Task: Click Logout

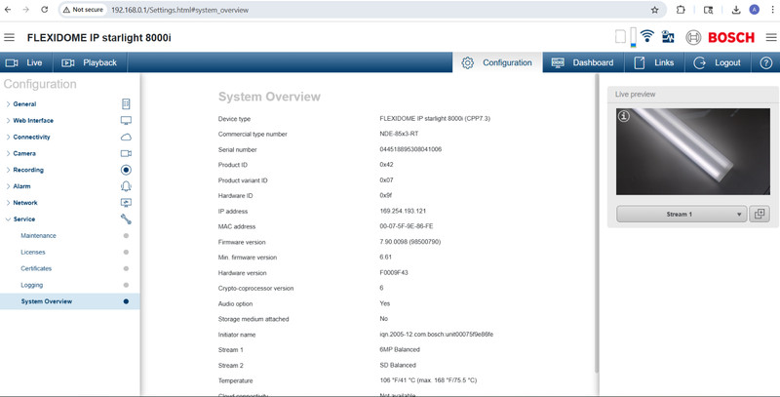Action: [718, 62]
